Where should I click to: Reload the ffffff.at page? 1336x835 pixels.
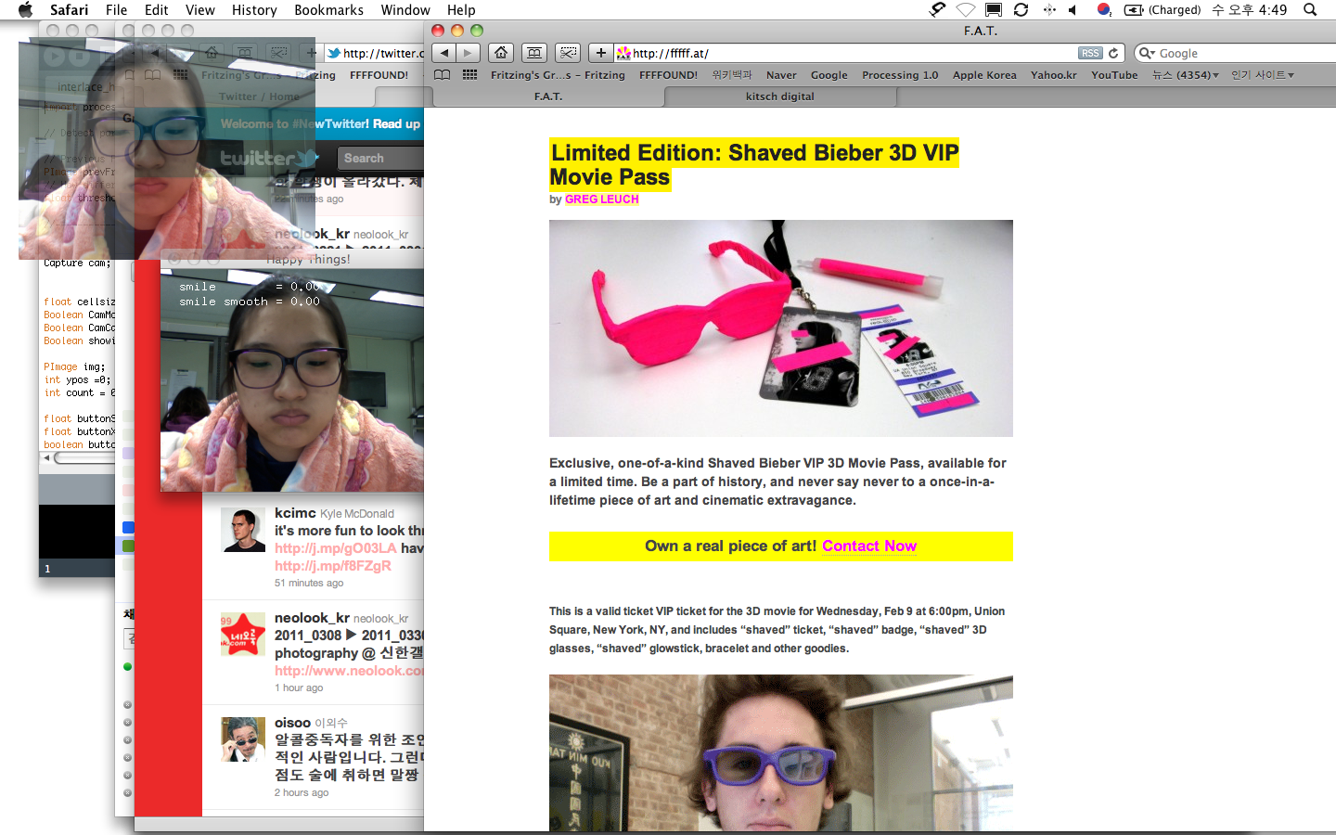(x=1113, y=53)
